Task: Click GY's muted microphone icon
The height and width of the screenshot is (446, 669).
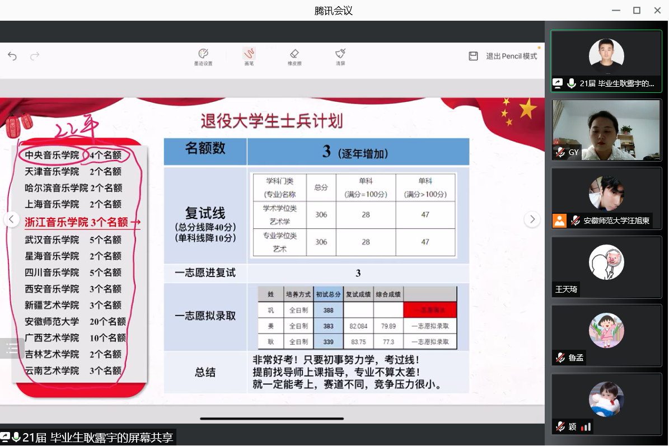Action: 560,152
